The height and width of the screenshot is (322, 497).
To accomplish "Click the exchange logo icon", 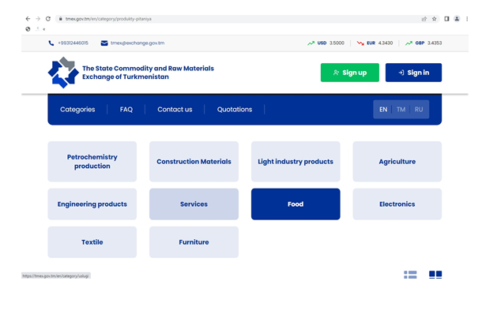I will click(62, 73).
